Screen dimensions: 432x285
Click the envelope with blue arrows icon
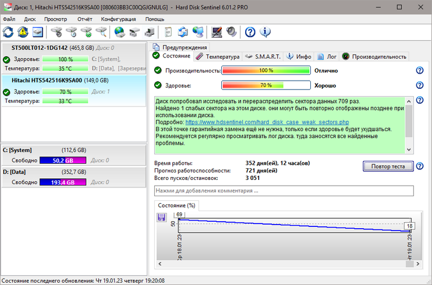[x=183, y=32]
